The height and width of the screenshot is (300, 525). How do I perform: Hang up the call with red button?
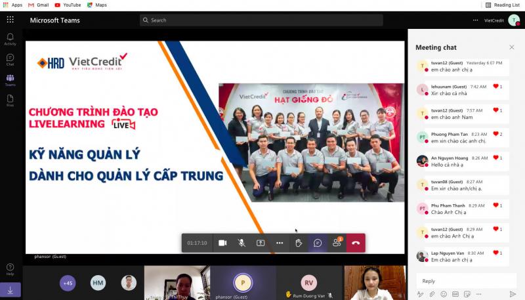pyautogui.click(x=355, y=243)
